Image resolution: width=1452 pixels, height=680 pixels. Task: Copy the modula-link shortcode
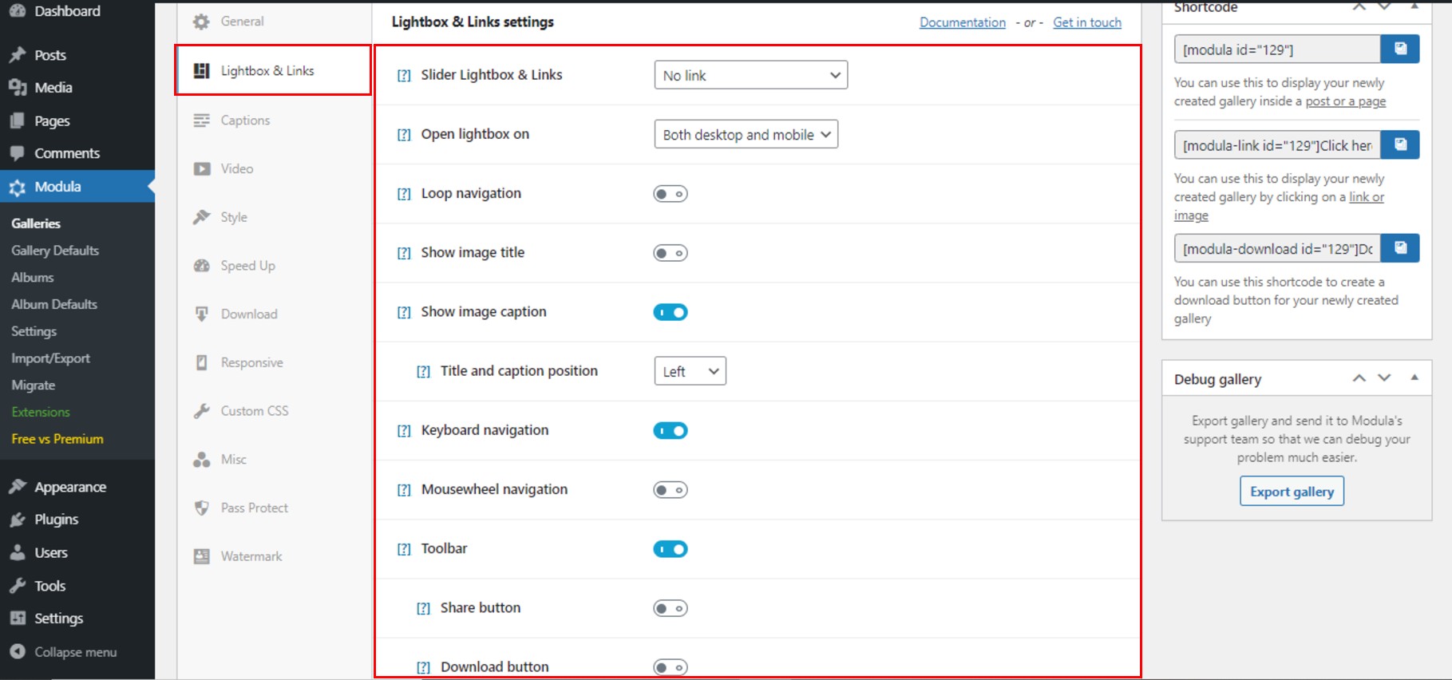pos(1400,145)
